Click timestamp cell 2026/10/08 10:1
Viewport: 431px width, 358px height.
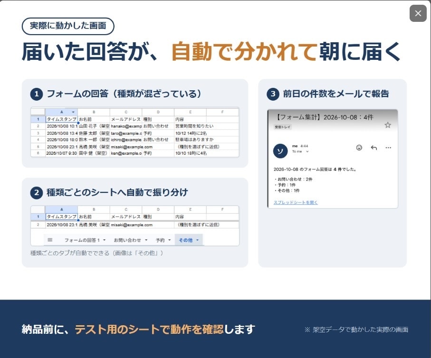(61, 126)
